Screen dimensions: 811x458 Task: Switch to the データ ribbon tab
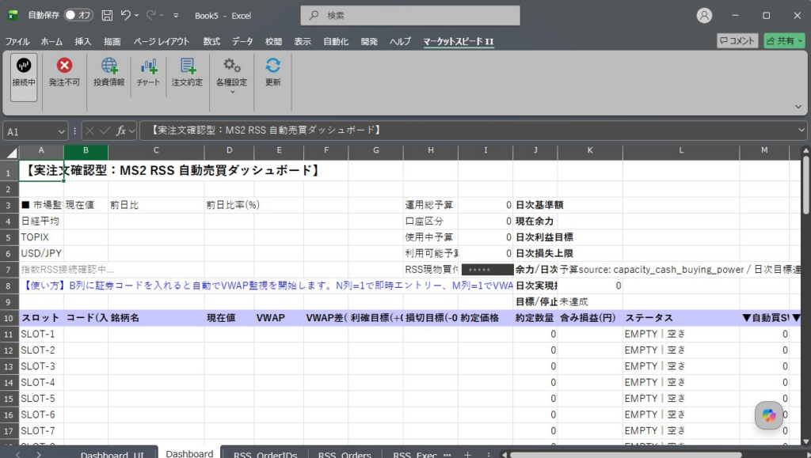coord(242,41)
